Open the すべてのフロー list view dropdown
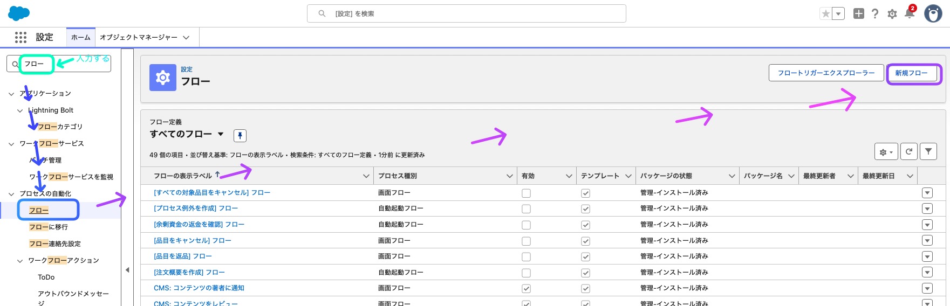The height and width of the screenshot is (306, 950). coord(221,134)
